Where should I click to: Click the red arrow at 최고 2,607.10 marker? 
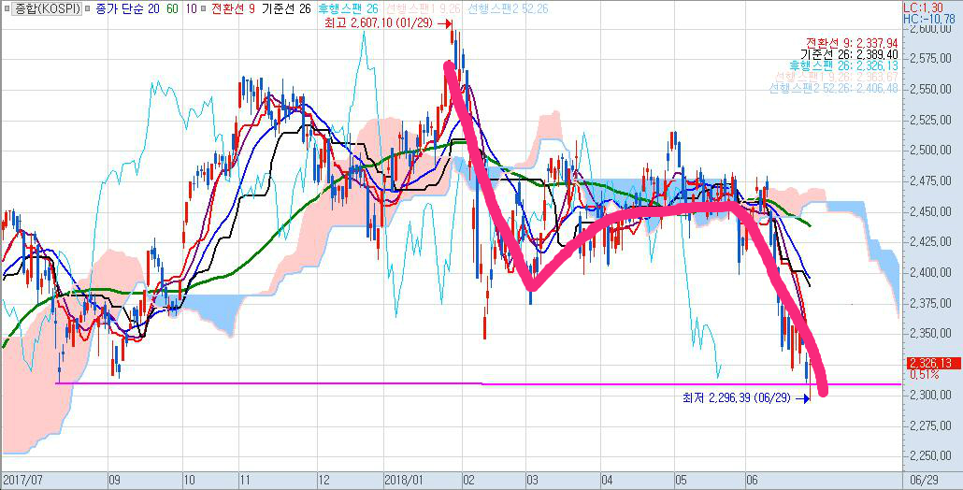point(443,22)
